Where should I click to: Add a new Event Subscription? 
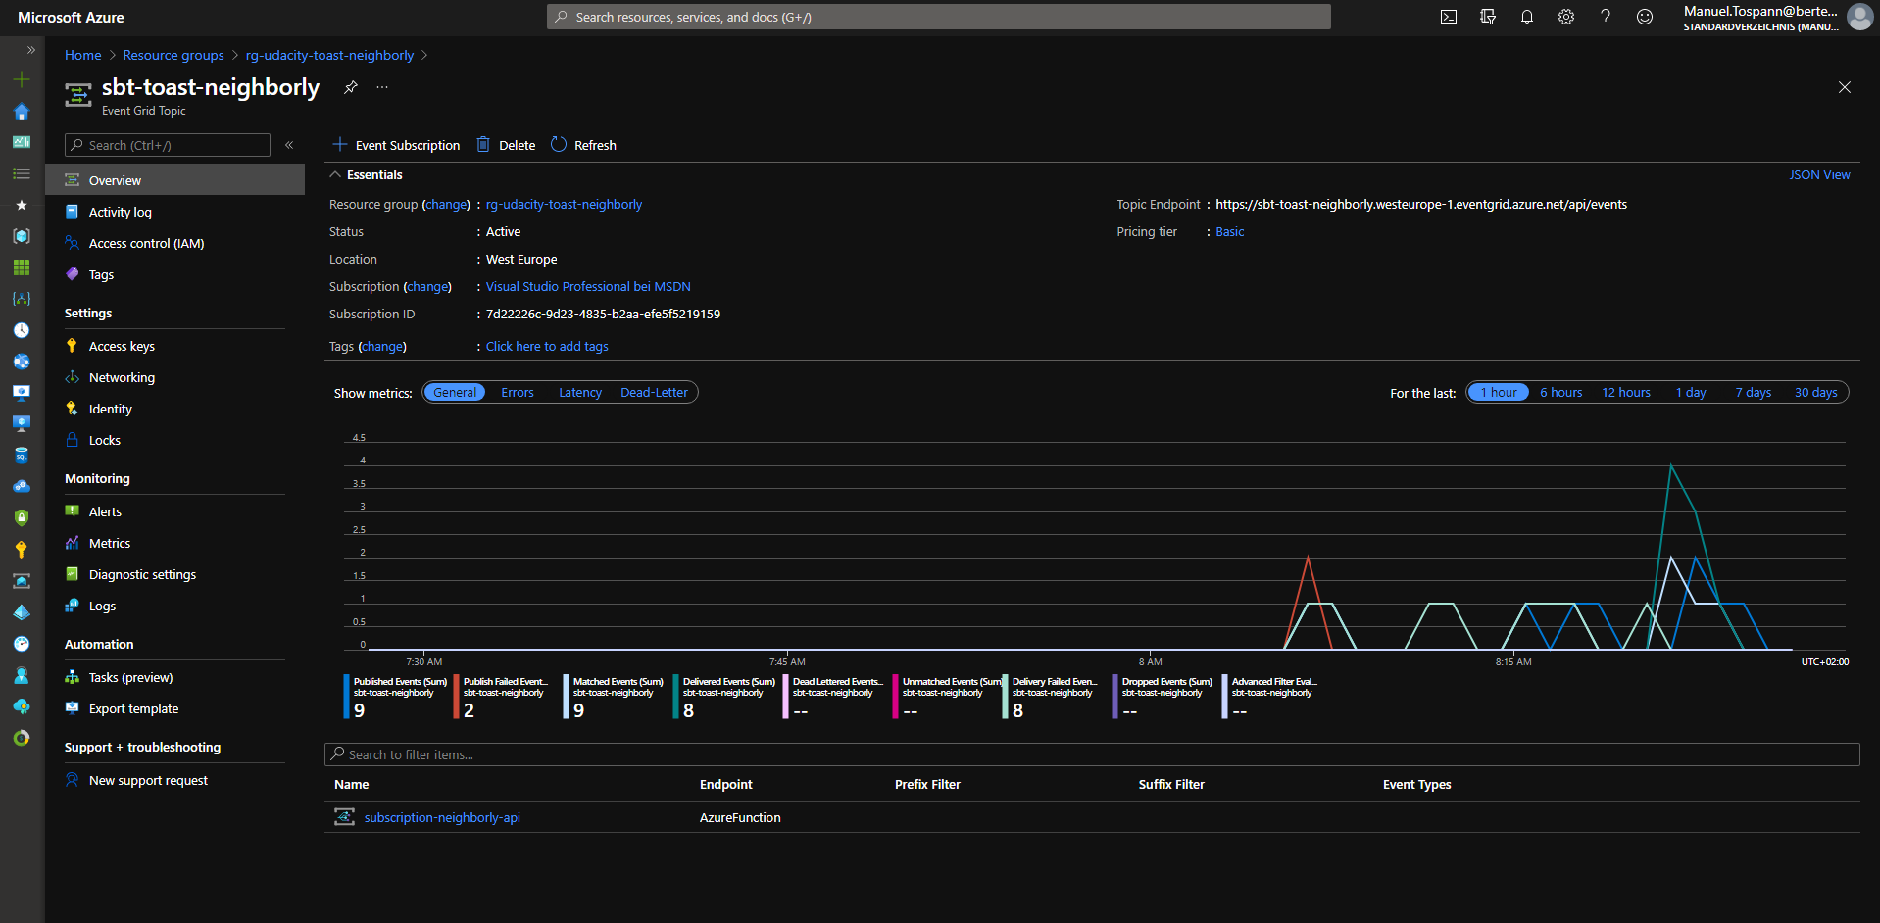point(396,145)
